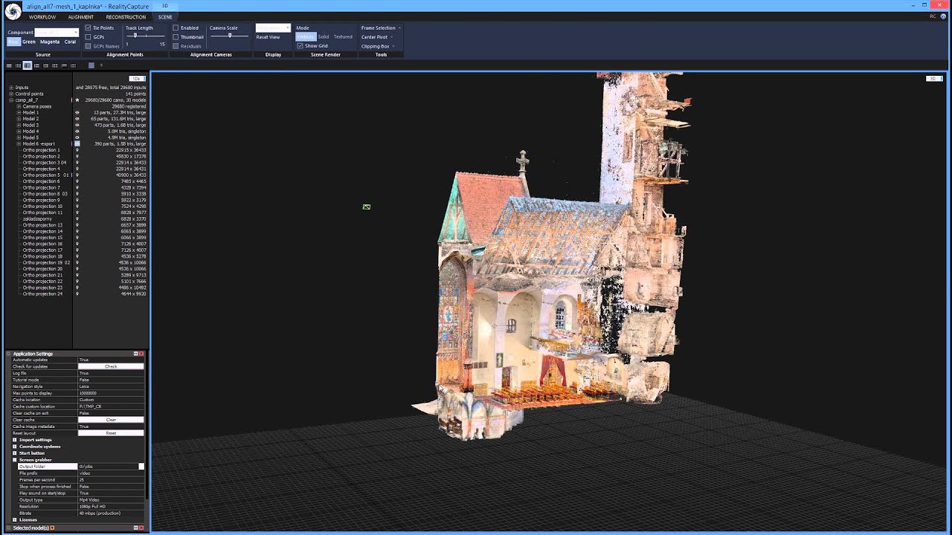Close the Application Settings panel
Viewport: 952px width, 535px height.
(141, 354)
